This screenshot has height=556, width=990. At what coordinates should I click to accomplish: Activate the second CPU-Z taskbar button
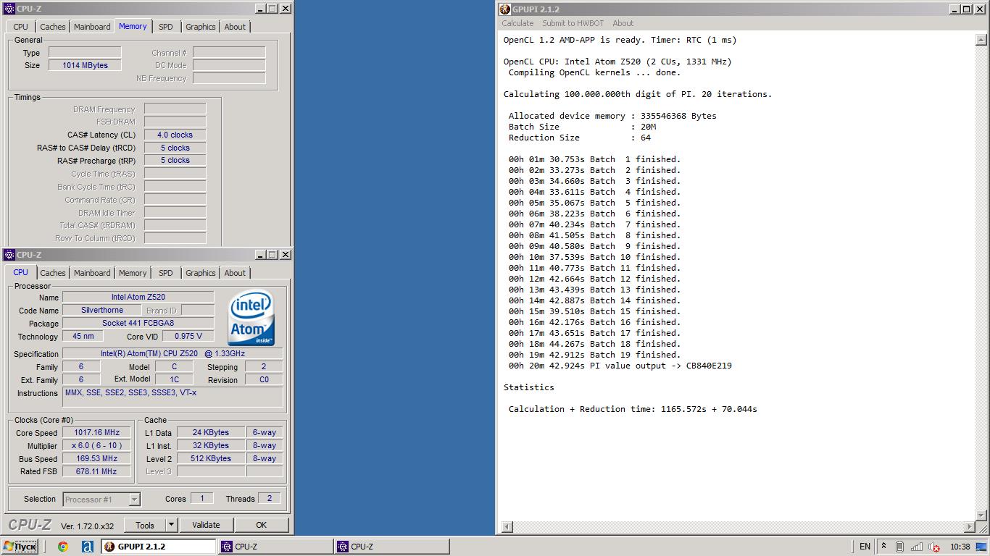tap(391, 547)
